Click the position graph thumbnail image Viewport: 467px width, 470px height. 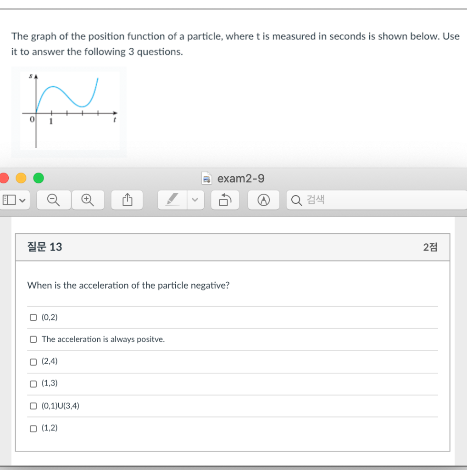pyautogui.click(x=69, y=110)
